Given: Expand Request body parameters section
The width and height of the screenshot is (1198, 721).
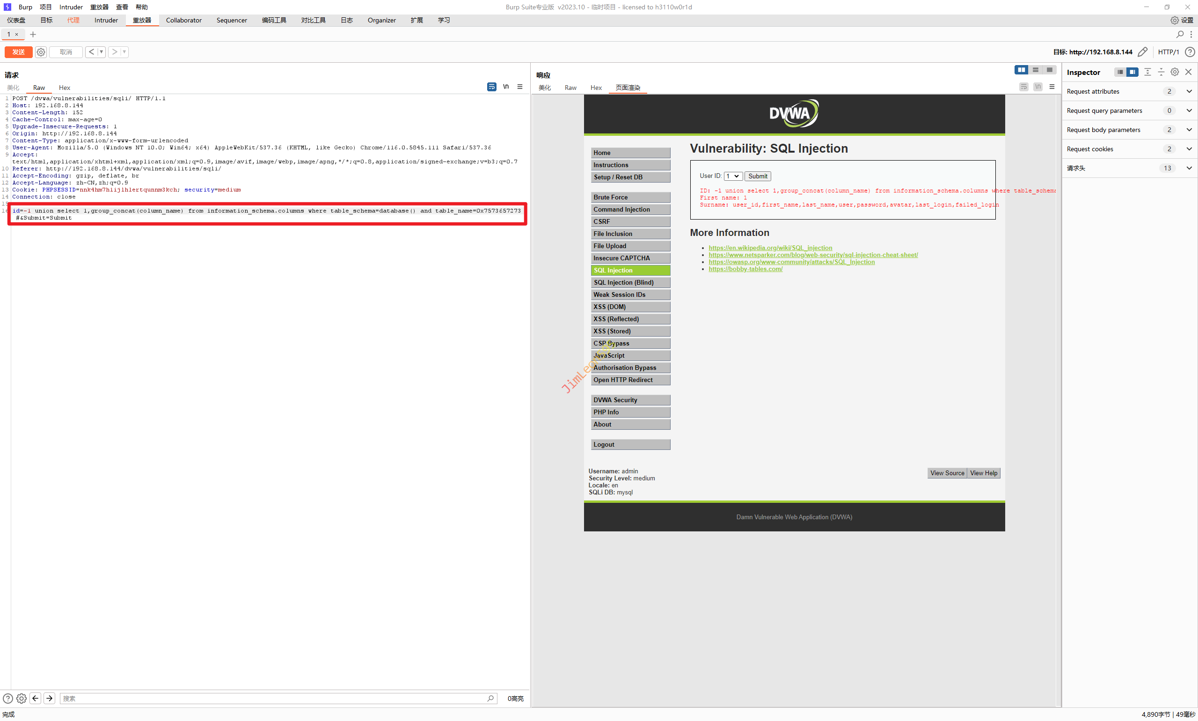Looking at the screenshot, I should [x=1189, y=130].
